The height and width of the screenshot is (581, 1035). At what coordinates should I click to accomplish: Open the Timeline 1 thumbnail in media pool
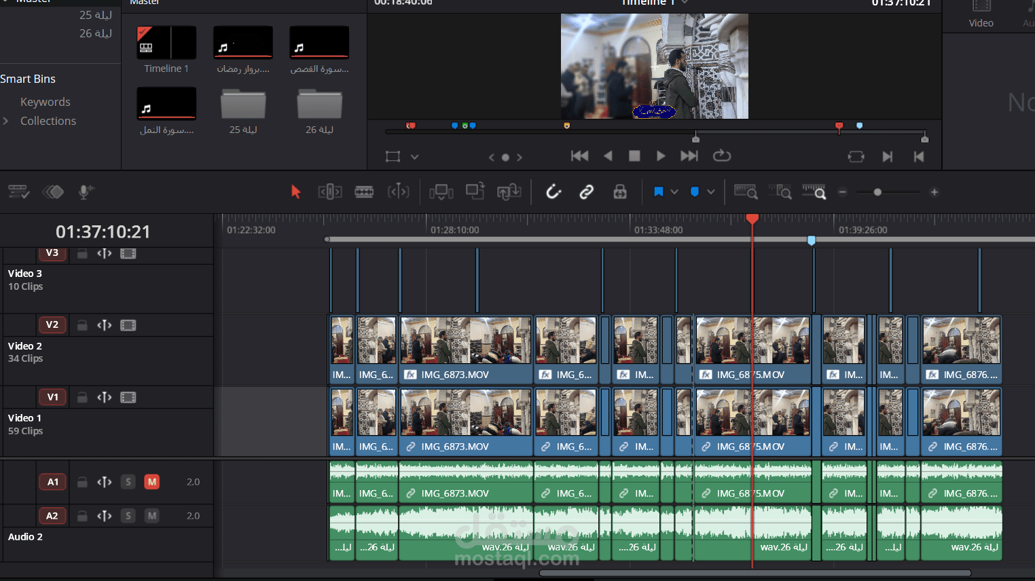(x=166, y=43)
